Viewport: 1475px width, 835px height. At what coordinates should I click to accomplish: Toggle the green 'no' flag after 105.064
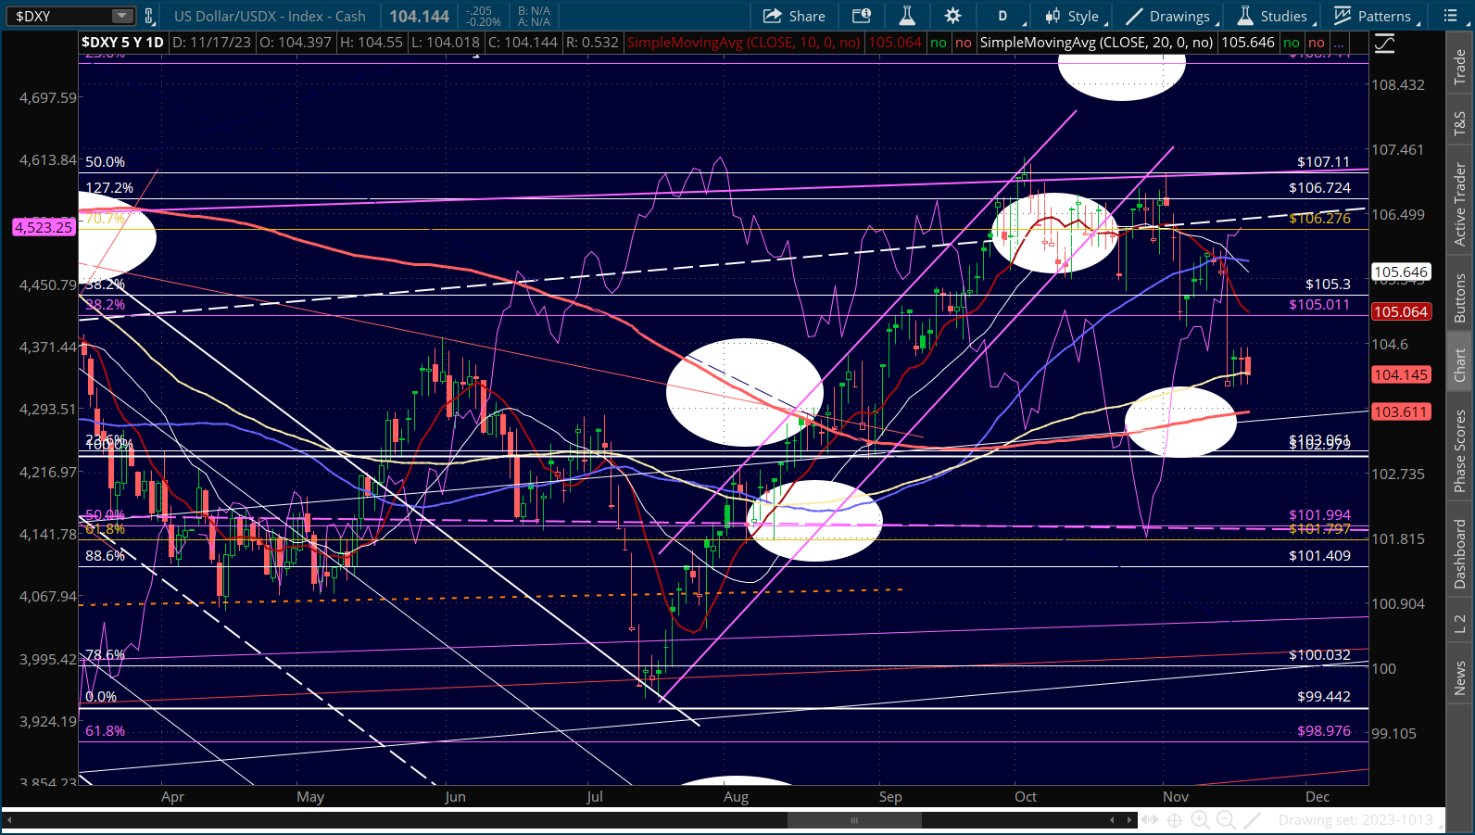(939, 43)
